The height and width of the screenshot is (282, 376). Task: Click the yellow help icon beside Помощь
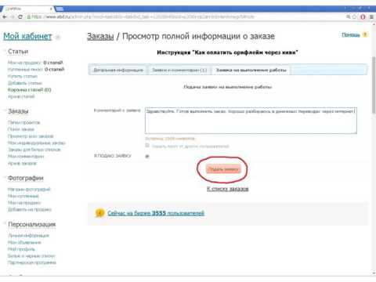365,34
